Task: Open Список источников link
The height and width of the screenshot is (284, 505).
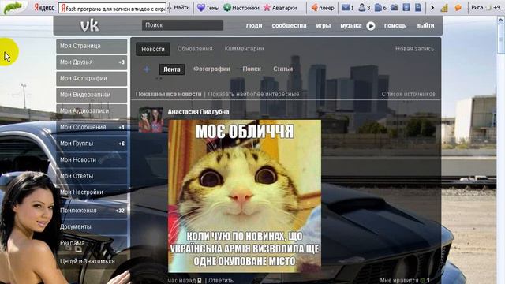Action: (x=409, y=95)
